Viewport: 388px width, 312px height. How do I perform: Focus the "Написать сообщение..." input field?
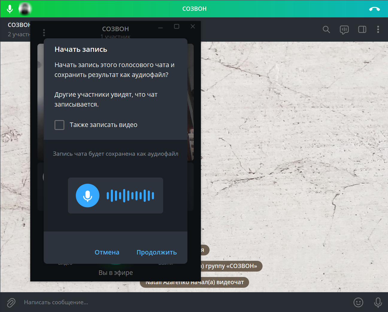186,302
